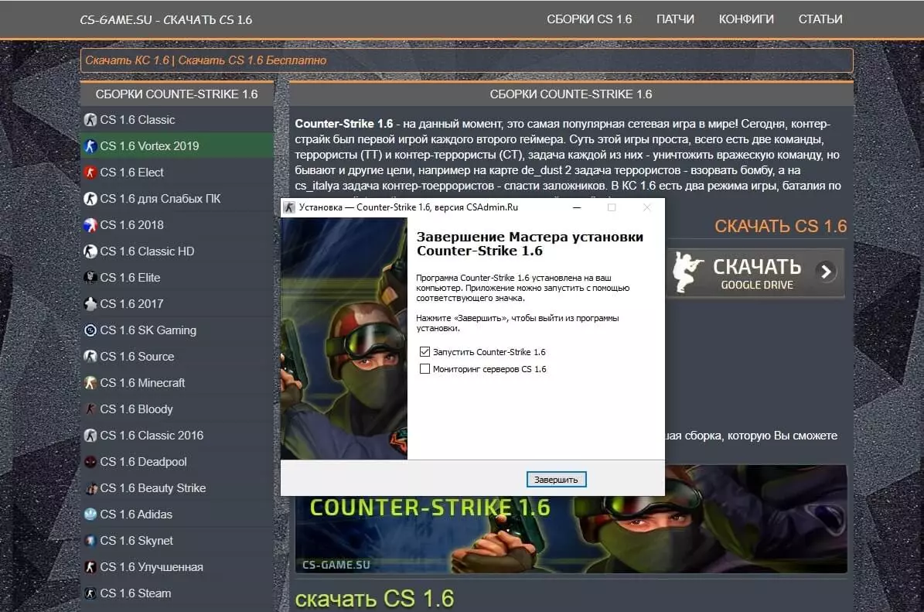Open the CS 1.6 Source link
Image resolution: width=924 pixels, height=612 pixels.
138,357
